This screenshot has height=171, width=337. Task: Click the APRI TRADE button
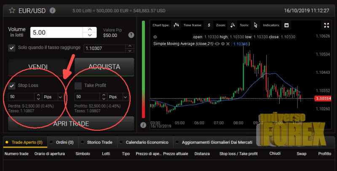click(71, 124)
